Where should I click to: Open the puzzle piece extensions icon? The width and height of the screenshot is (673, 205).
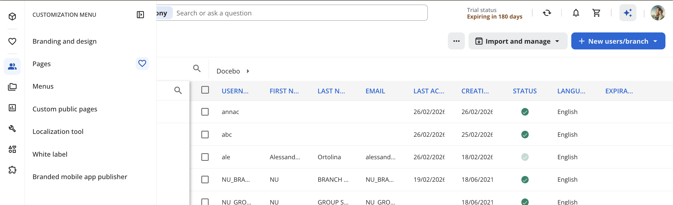[12, 170]
